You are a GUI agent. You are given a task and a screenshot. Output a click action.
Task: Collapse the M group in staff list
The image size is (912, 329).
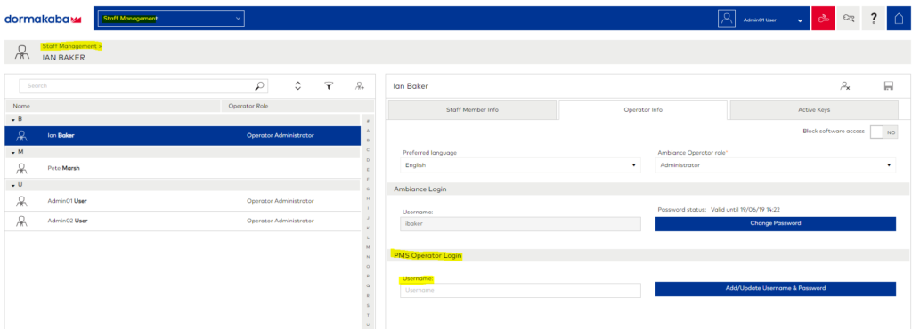[x=13, y=151]
